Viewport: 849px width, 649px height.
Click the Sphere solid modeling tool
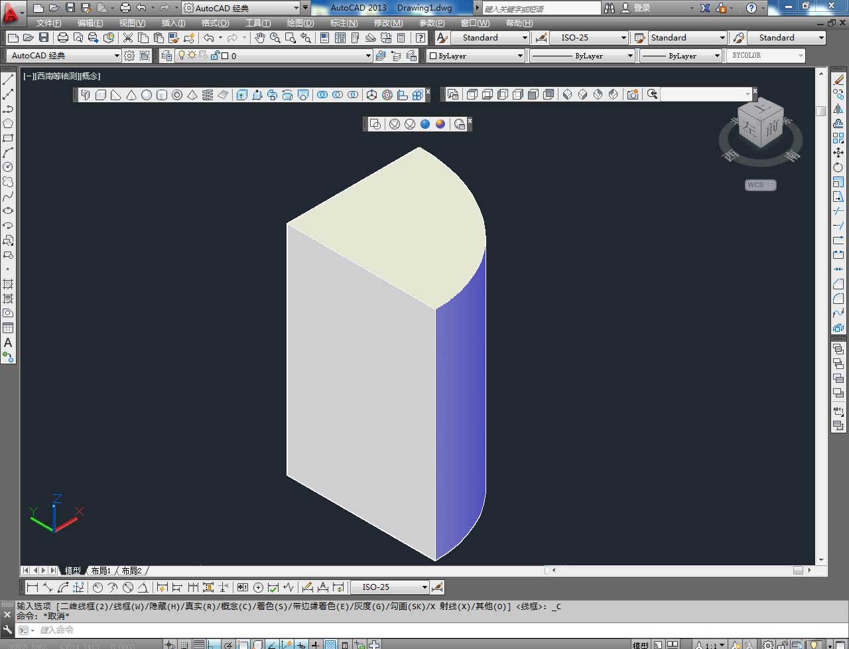coord(147,95)
